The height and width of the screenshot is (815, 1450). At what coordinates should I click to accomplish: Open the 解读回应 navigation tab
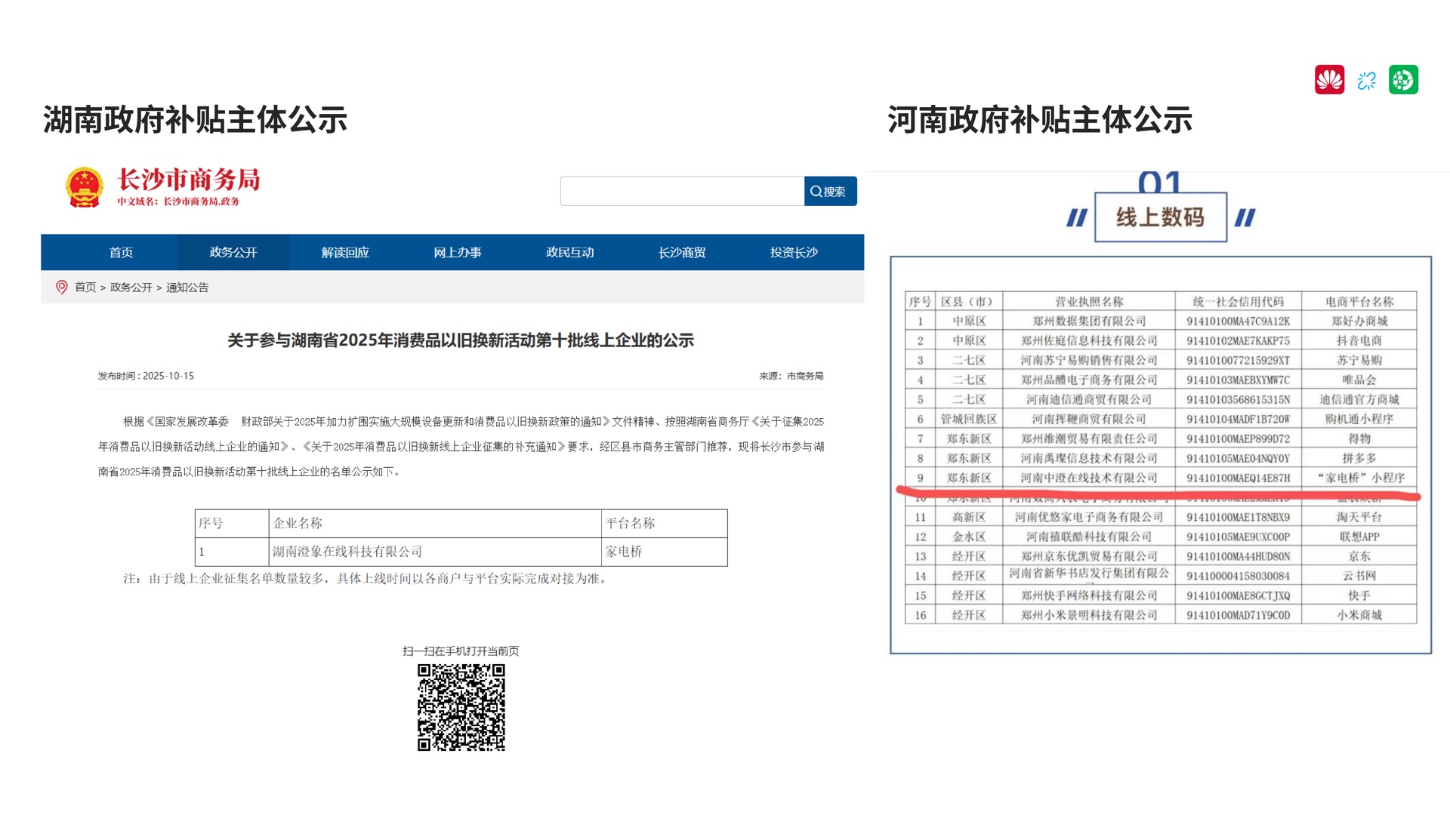(x=345, y=252)
